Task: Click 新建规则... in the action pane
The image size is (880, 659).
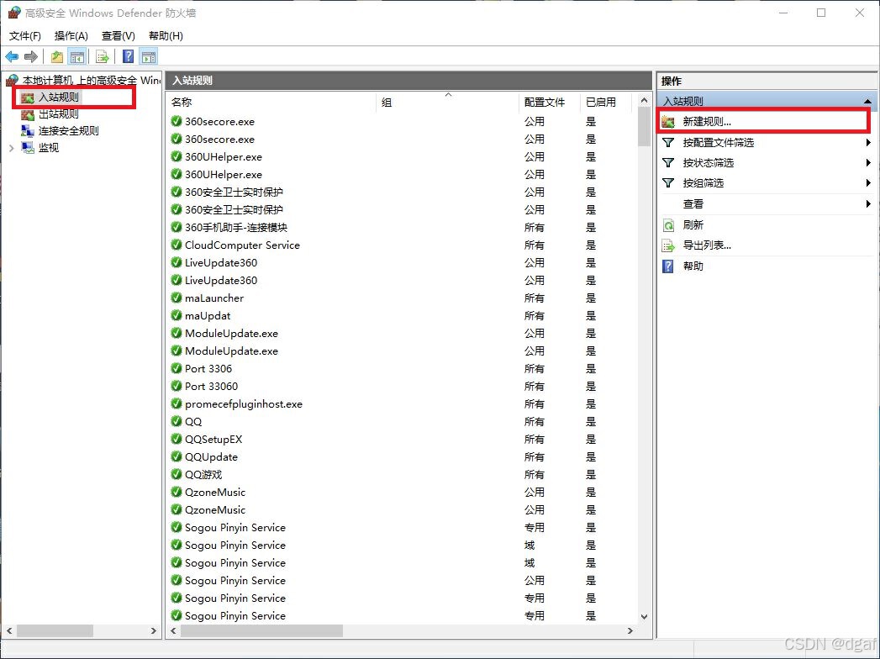Action: (707, 121)
